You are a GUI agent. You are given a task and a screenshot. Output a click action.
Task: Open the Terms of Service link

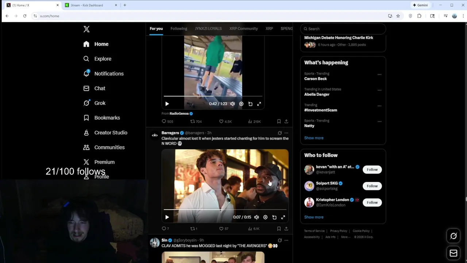coord(314,231)
